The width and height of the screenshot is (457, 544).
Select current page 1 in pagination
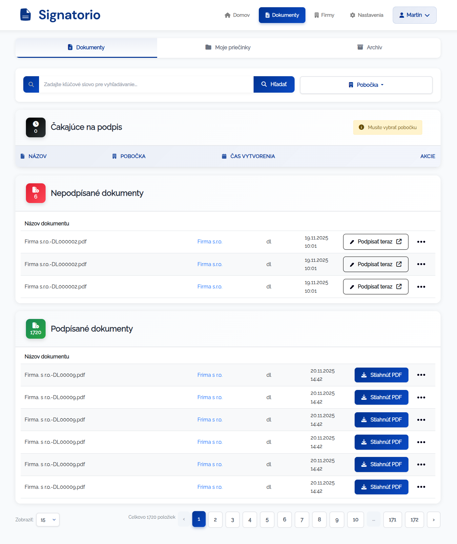[199, 519]
